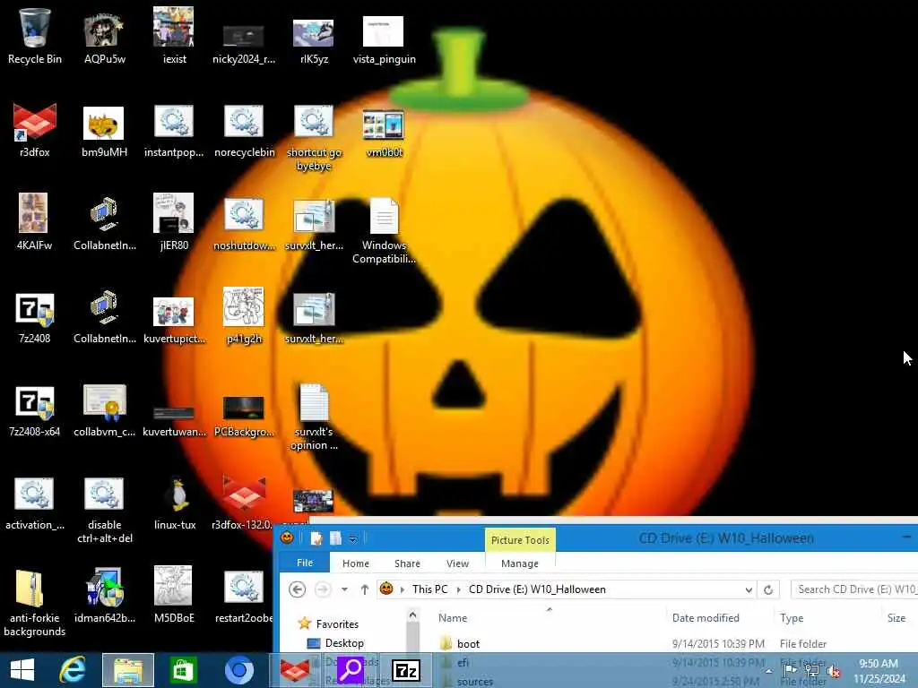Select the survxlt's opinion text file
The image size is (918, 688).
[x=314, y=417]
